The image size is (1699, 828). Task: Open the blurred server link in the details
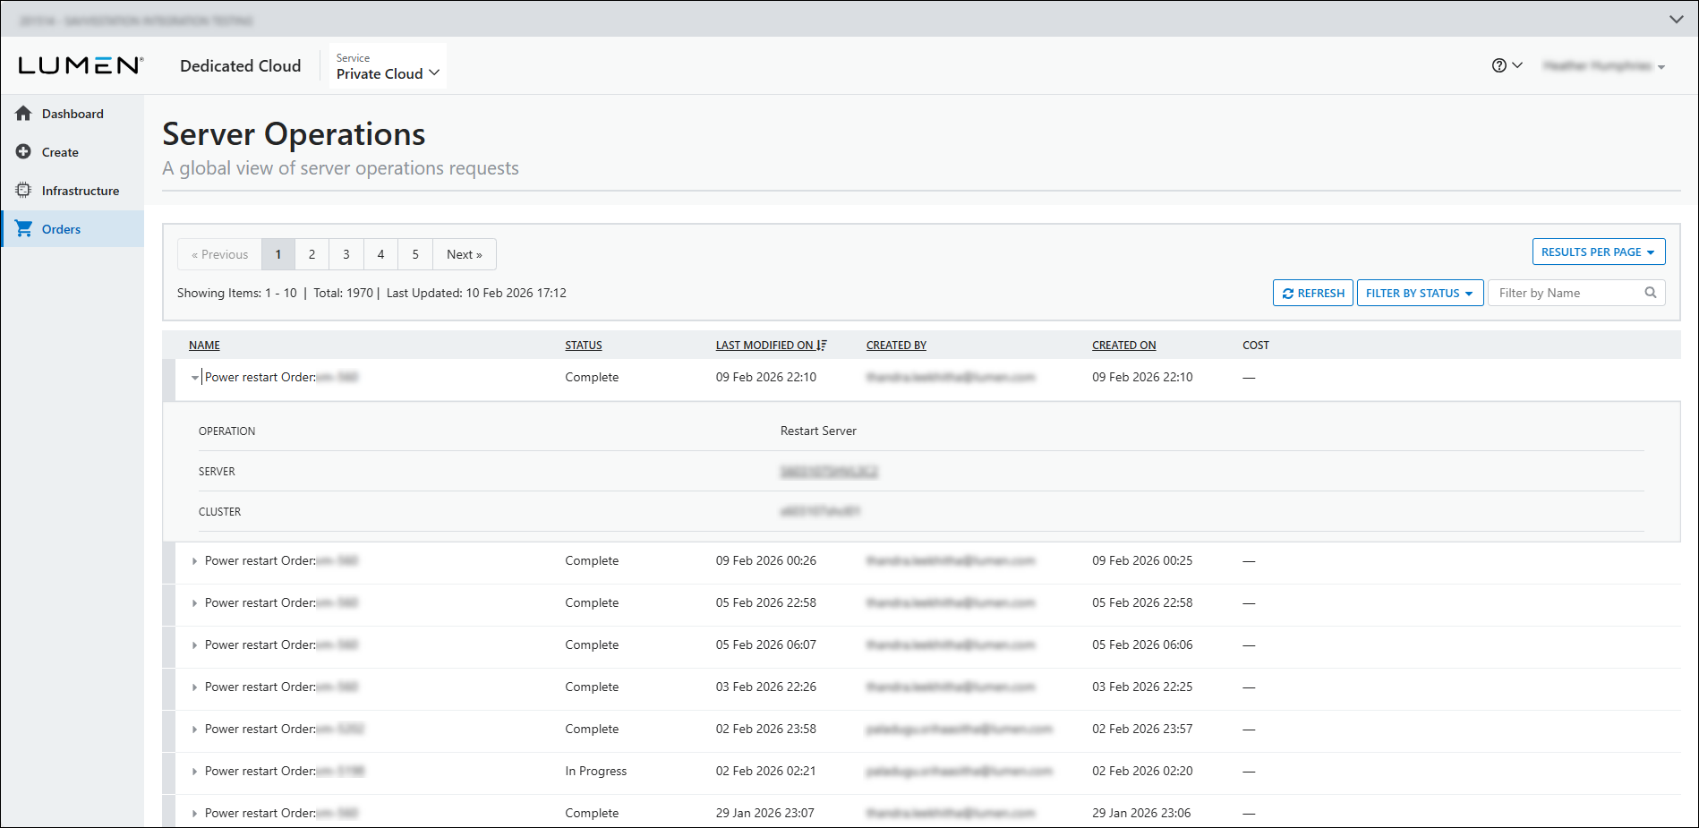(829, 472)
